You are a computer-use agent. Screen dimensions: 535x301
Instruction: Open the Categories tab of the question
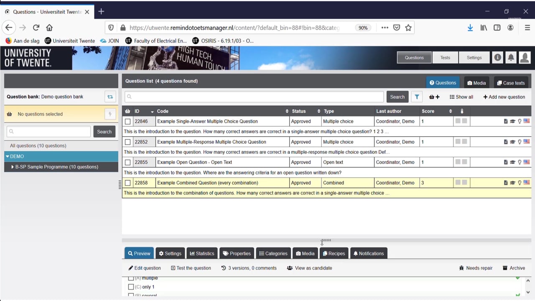[x=273, y=253]
